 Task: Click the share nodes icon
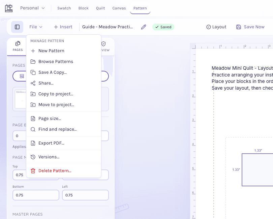33,83
